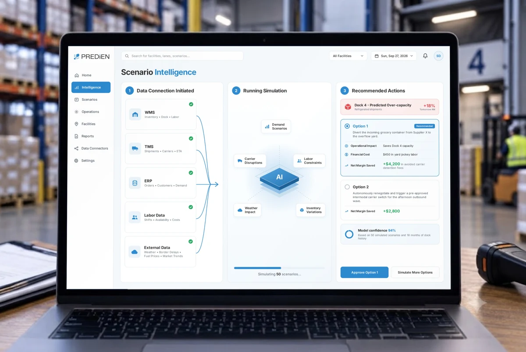Click the Recommended badge on Option 1
526x352 pixels.
pyautogui.click(x=424, y=126)
